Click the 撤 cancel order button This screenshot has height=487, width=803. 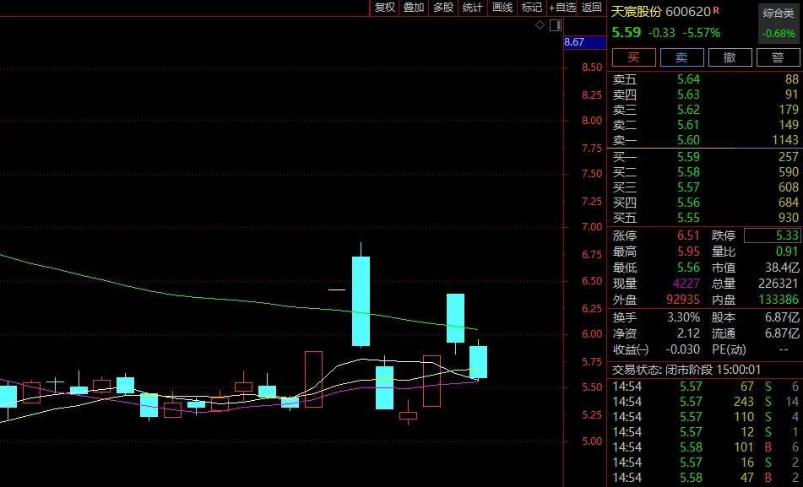point(730,57)
